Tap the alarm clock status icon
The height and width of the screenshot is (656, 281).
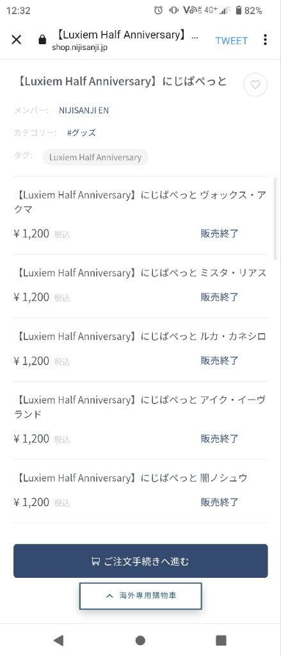point(158,10)
